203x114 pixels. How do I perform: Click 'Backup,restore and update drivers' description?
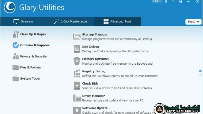[113, 100]
